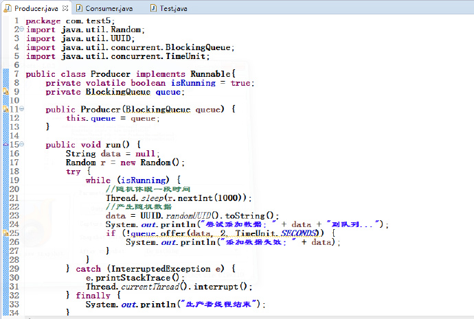Select the Producer.java tab
The height and width of the screenshot is (319, 474).
36,8
